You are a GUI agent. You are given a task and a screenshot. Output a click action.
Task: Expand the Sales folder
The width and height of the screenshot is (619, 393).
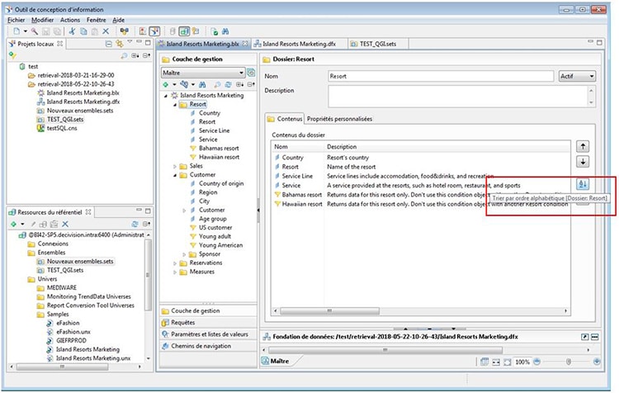click(x=174, y=166)
